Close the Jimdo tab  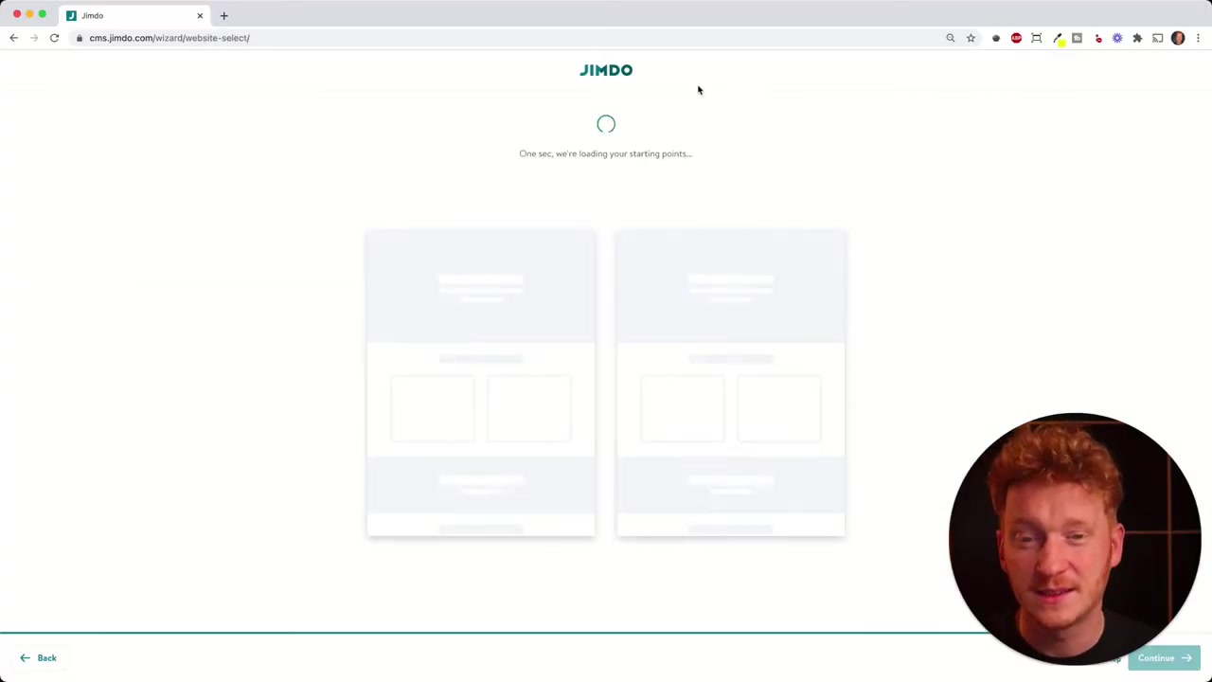(200, 15)
